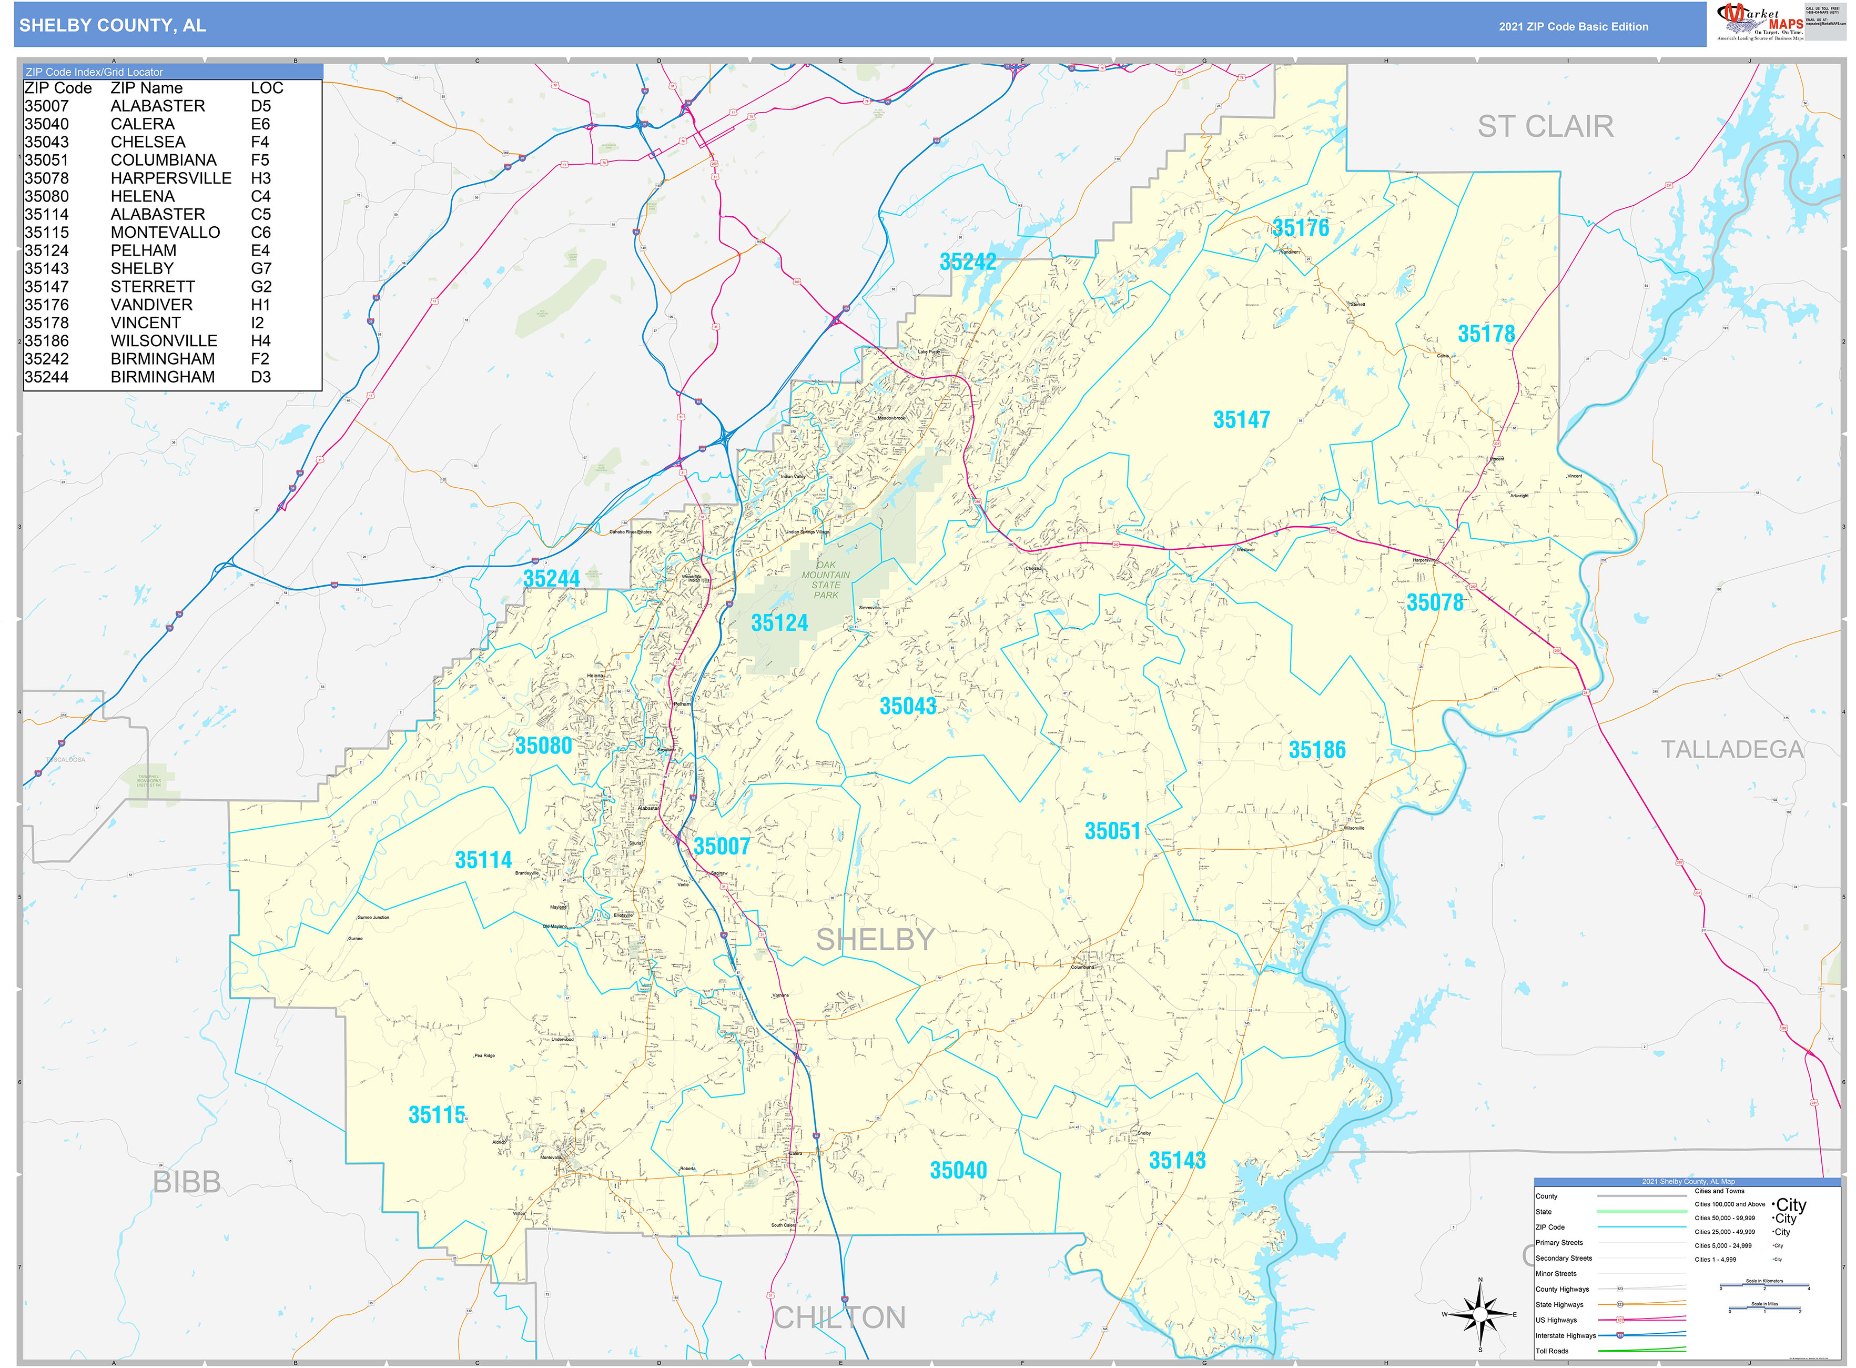1856x1368 pixels.
Task: Click the 35115 ZIP label on the map
Action: coord(437,1115)
